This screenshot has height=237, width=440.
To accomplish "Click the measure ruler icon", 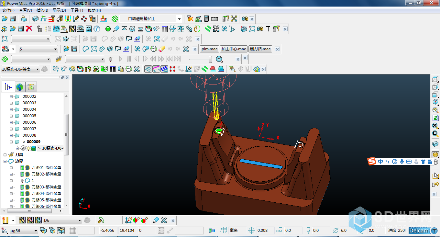I will coord(214,19).
